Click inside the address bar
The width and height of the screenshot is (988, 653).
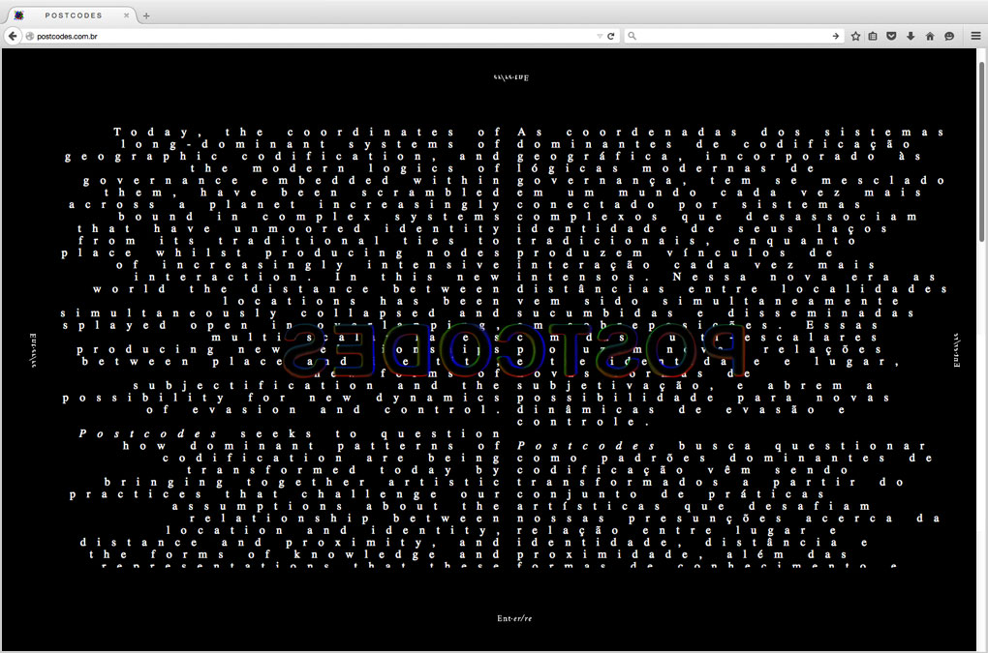point(291,36)
